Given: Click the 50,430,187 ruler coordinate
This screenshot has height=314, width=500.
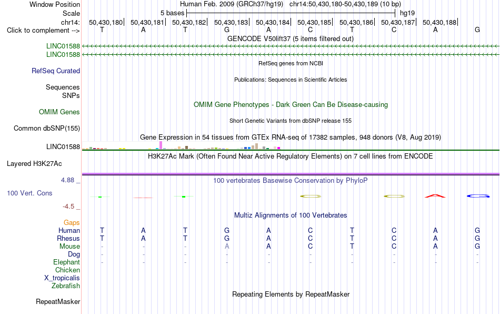Looking at the screenshot, I should pyautogui.click(x=398, y=22).
